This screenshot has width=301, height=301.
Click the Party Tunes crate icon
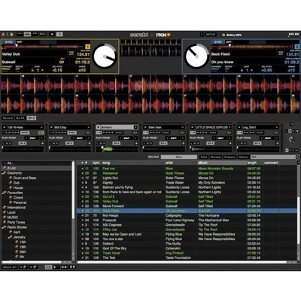click(x=5, y=222)
